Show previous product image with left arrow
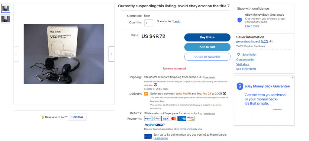Screen dimensions: 309x141 point(16,54)
